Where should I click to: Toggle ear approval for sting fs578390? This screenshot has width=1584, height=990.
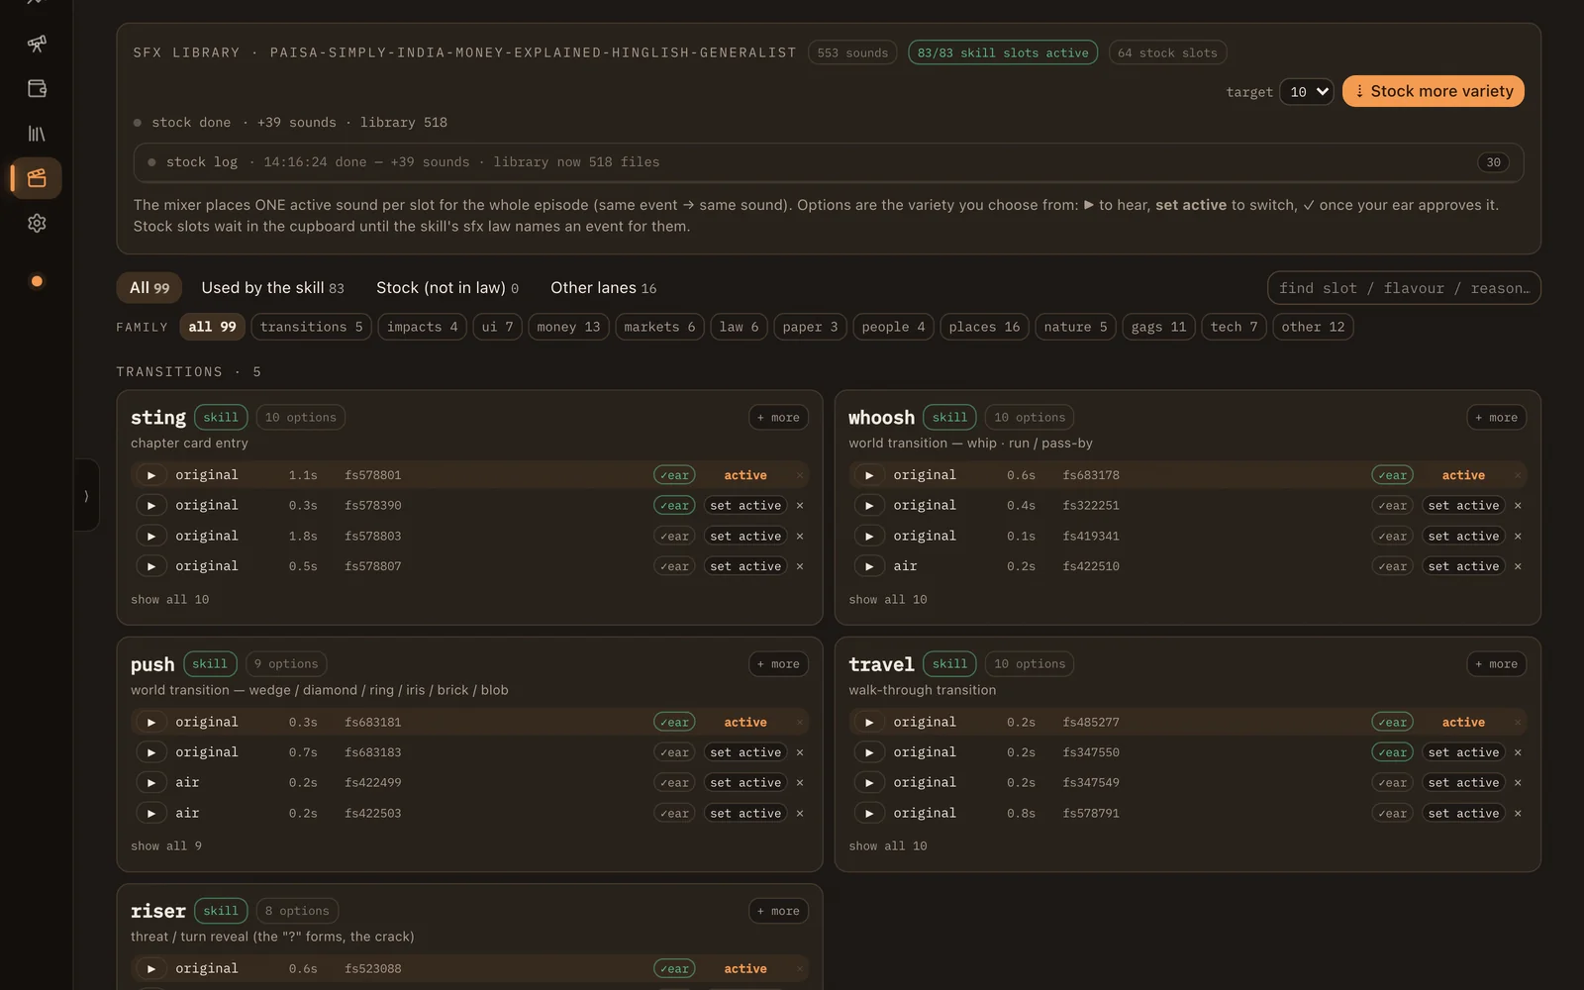point(674,506)
